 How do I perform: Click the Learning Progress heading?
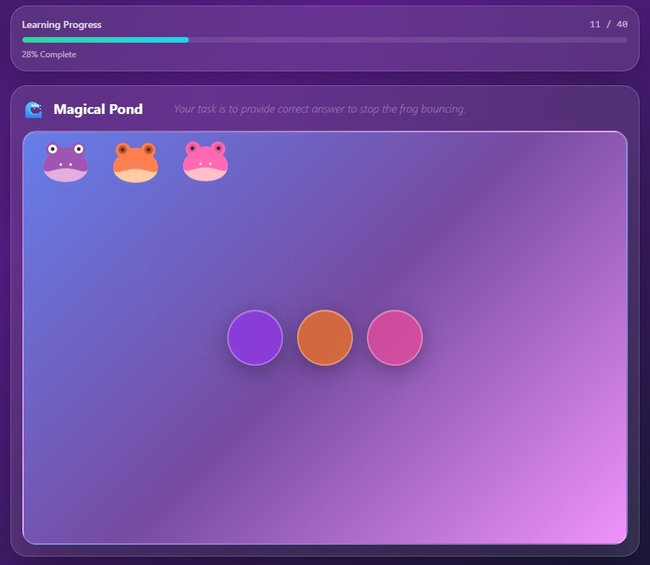[61, 24]
